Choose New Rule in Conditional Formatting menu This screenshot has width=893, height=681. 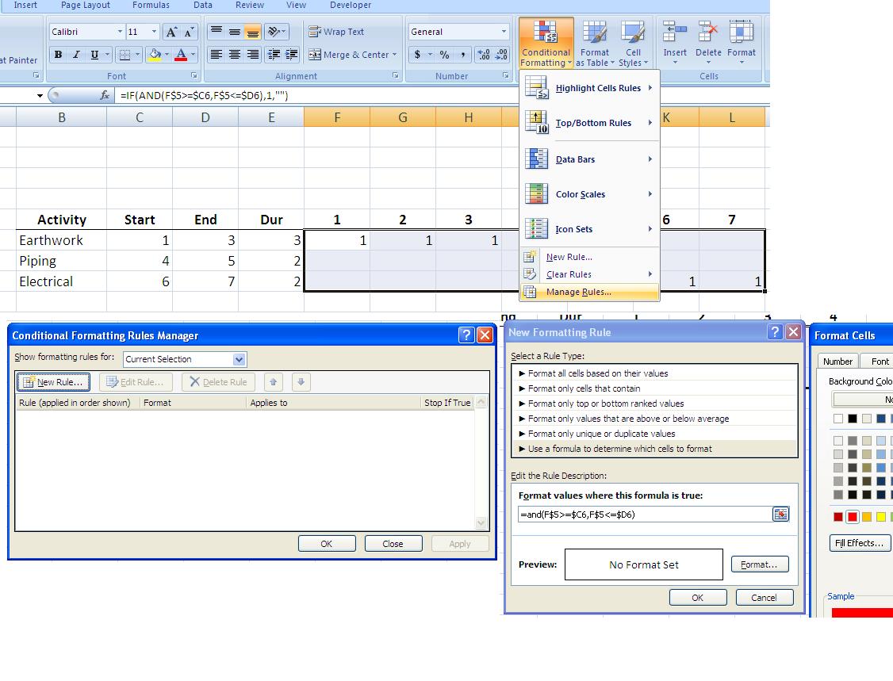(x=589, y=258)
